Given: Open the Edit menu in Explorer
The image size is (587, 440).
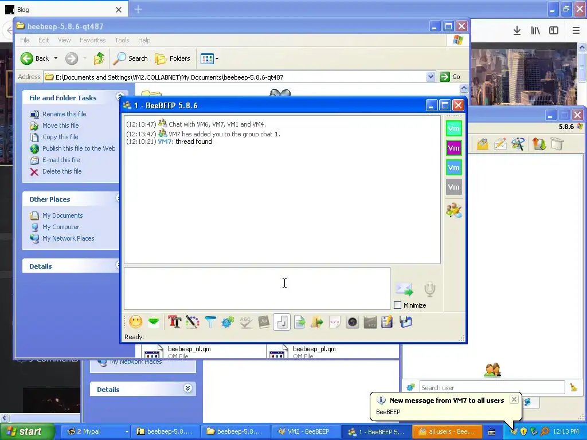Looking at the screenshot, I should pos(44,40).
